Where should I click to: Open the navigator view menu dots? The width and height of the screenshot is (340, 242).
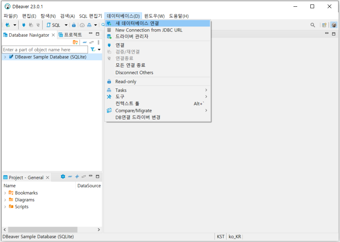pyautogui.click(x=98, y=42)
